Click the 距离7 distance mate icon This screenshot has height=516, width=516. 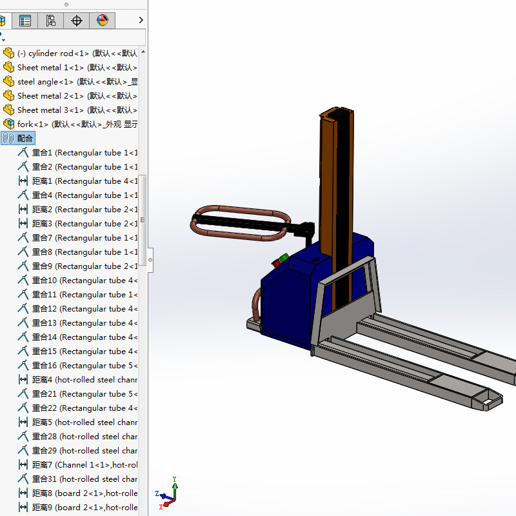point(23,464)
